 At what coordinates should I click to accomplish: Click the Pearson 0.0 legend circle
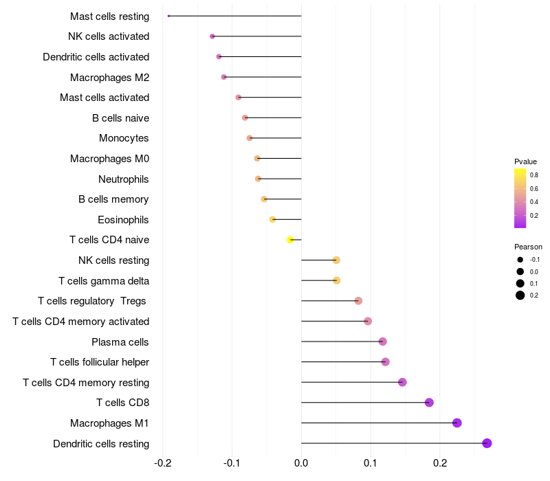tap(520, 271)
